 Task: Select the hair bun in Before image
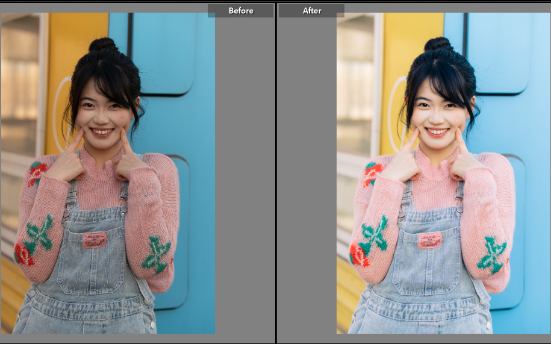point(103,45)
